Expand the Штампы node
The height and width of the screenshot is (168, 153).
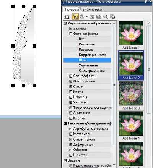pyautogui.click(x=71, y=97)
